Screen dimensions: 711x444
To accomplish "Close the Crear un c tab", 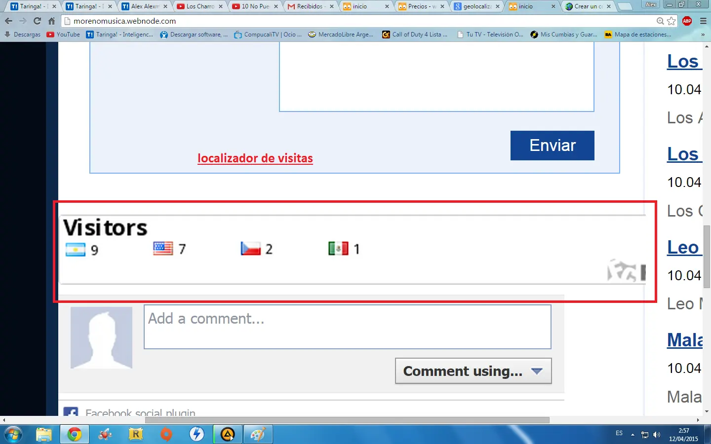I will click(608, 6).
